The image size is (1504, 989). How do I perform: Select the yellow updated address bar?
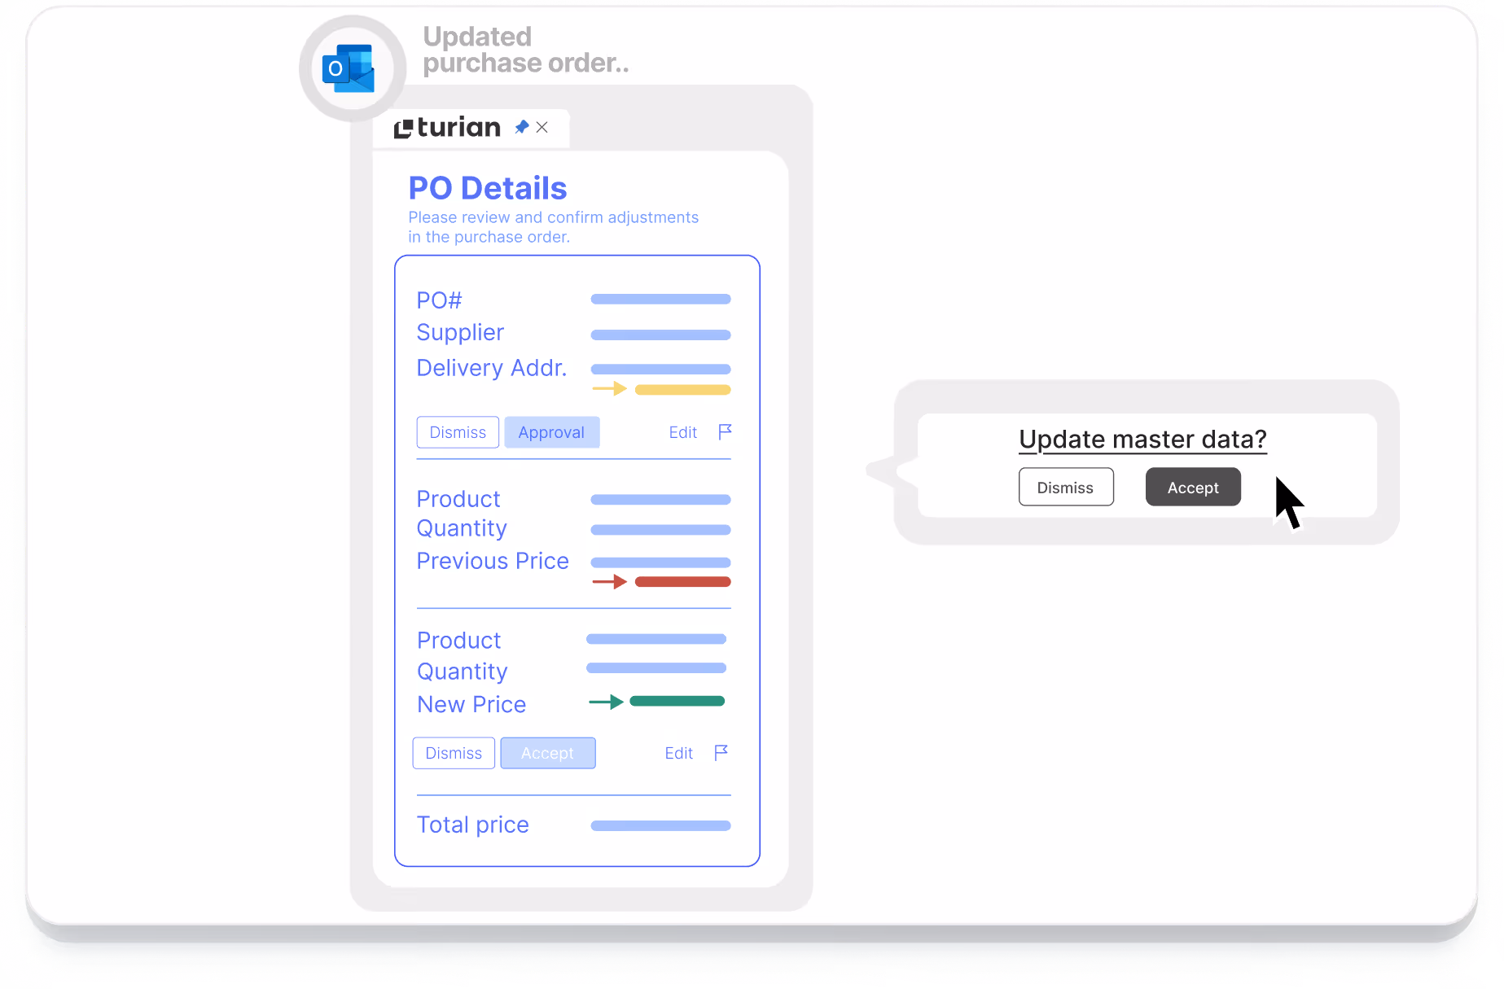683,390
